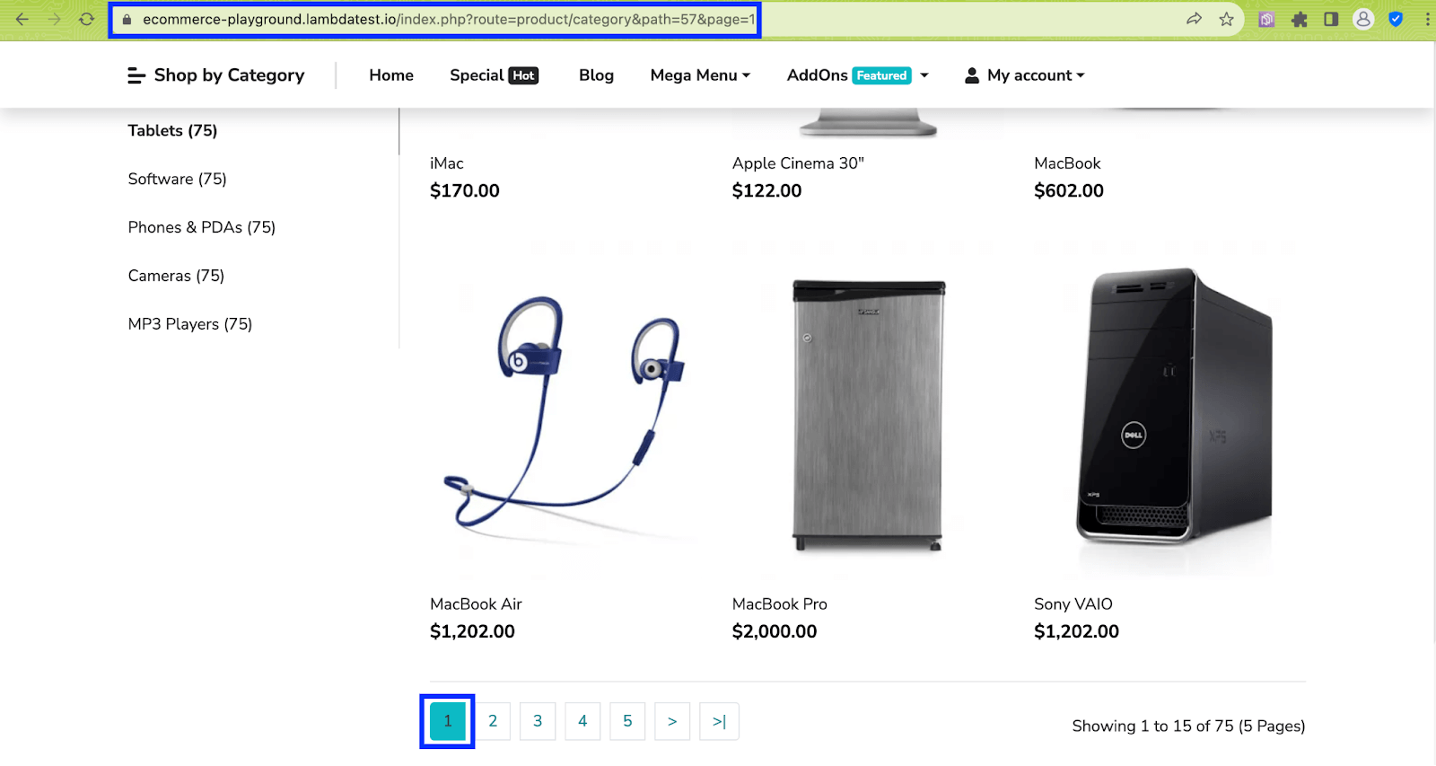Open the Shop by Category menu
1436x766 pixels.
216,75
